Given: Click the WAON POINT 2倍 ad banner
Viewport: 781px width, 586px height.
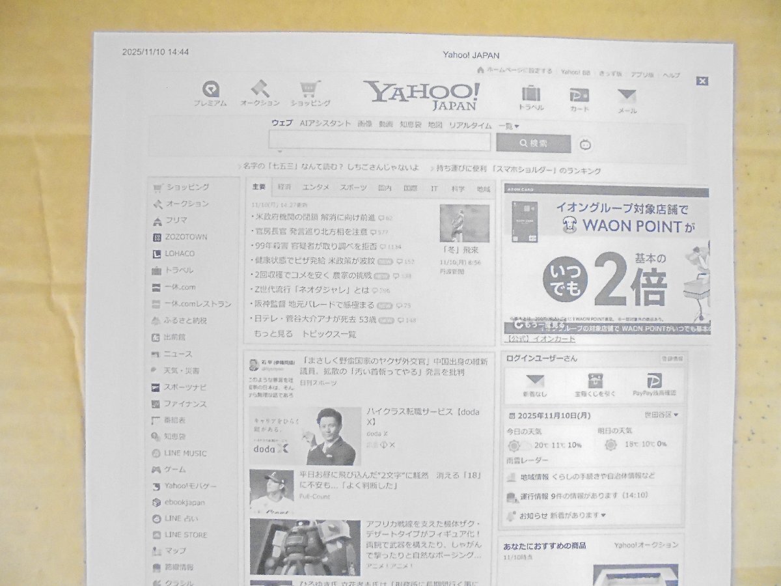Looking at the screenshot, I should coord(607,259).
